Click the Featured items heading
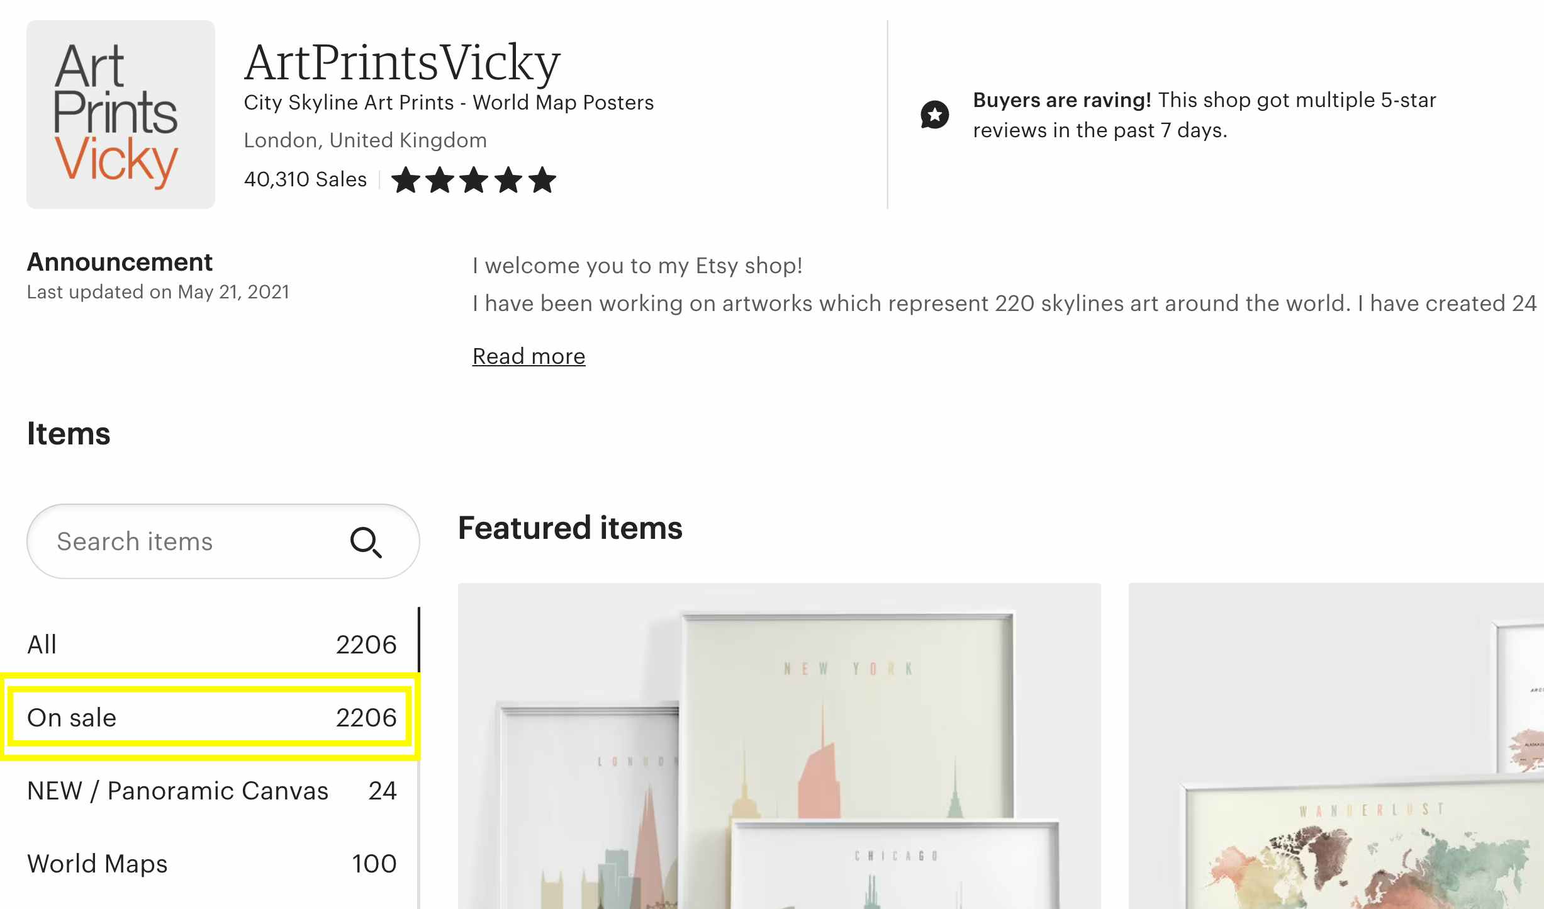Viewport: 1544px width, 909px height. pyautogui.click(x=570, y=528)
